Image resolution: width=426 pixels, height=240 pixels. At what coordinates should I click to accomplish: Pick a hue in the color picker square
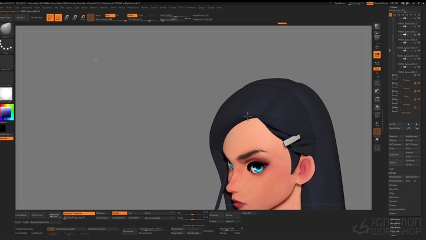click(6, 112)
